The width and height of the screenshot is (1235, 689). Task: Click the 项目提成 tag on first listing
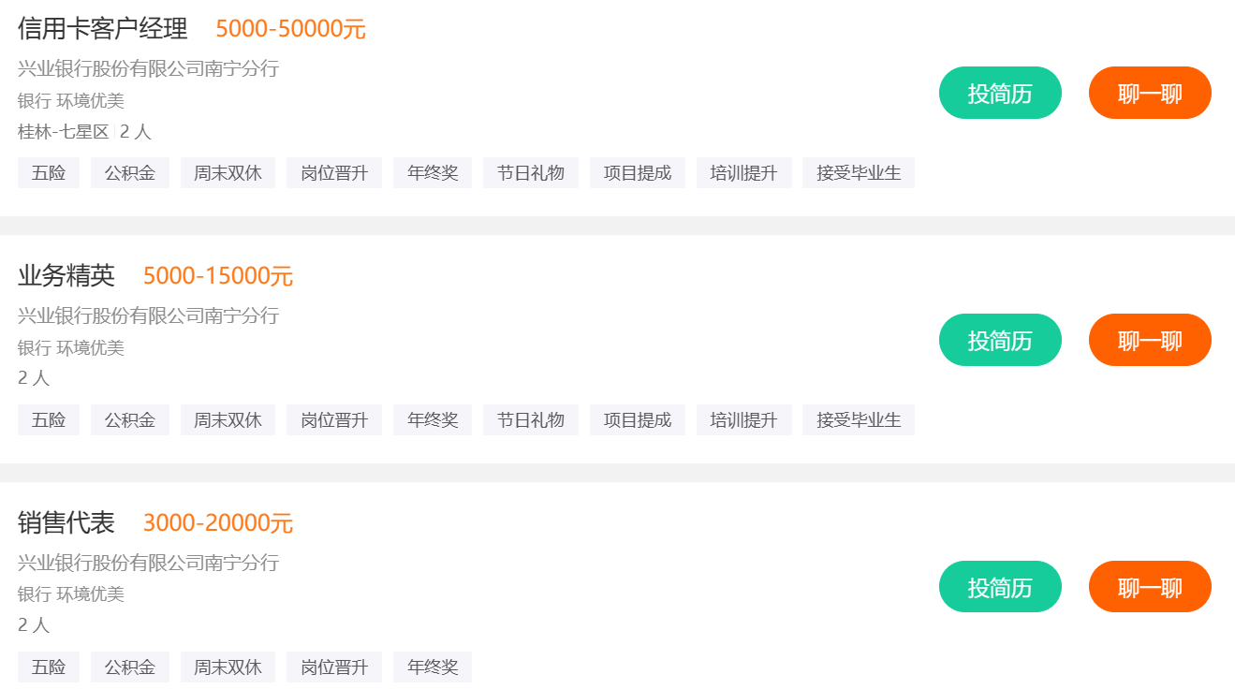pyautogui.click(x=637, y=172)
